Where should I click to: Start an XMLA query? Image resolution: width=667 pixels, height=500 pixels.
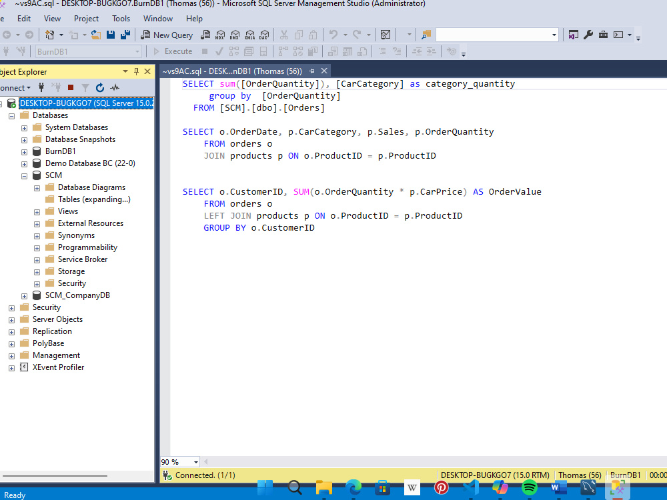coord(249,35)
